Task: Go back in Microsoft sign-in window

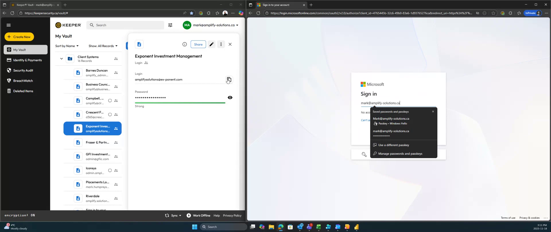Action: point(250,13)
